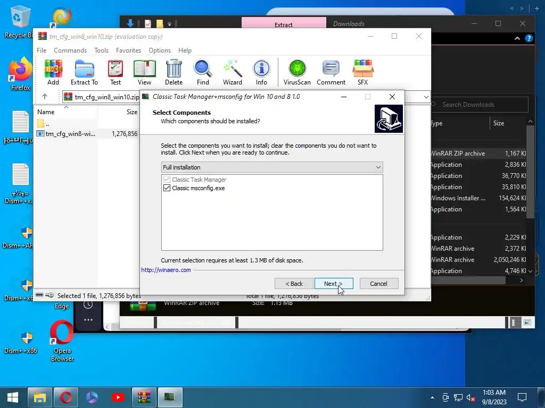
Task: Cancel the installer setup
Action: (379, 284)
